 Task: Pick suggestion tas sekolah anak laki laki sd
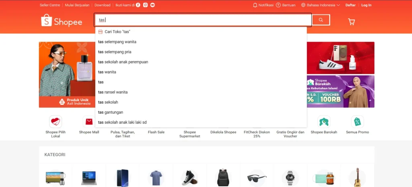point(201,122)
